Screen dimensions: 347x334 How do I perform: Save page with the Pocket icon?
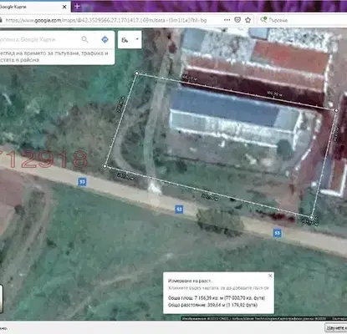pyautogui.click(x=237, y=20)
